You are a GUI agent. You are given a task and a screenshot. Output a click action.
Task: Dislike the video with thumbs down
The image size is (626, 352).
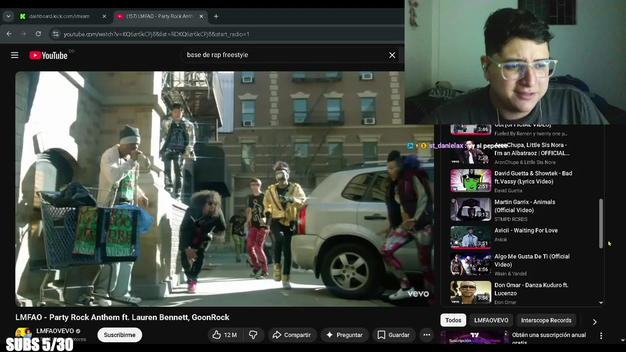[x=253, y=335]
